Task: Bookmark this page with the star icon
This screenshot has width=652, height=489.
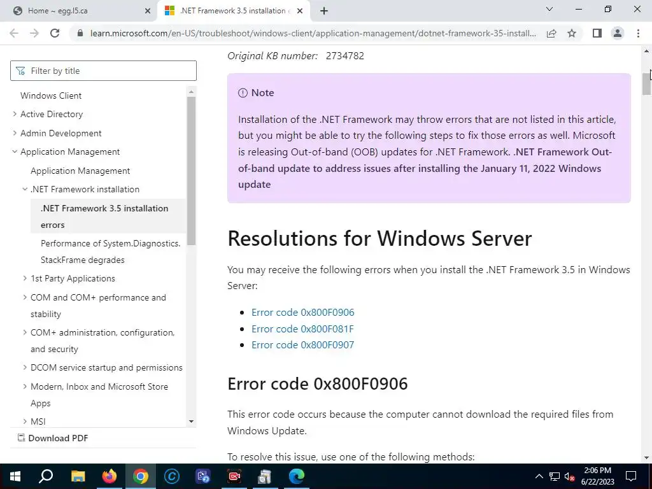Action: tap(572, 33)
